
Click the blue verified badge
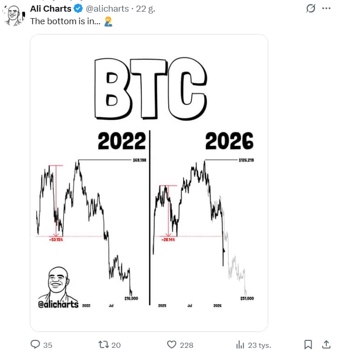[x=79, y=8]
